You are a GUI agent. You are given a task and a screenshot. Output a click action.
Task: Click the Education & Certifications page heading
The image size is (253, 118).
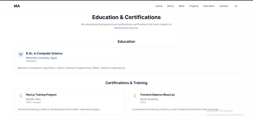(126, 17)
